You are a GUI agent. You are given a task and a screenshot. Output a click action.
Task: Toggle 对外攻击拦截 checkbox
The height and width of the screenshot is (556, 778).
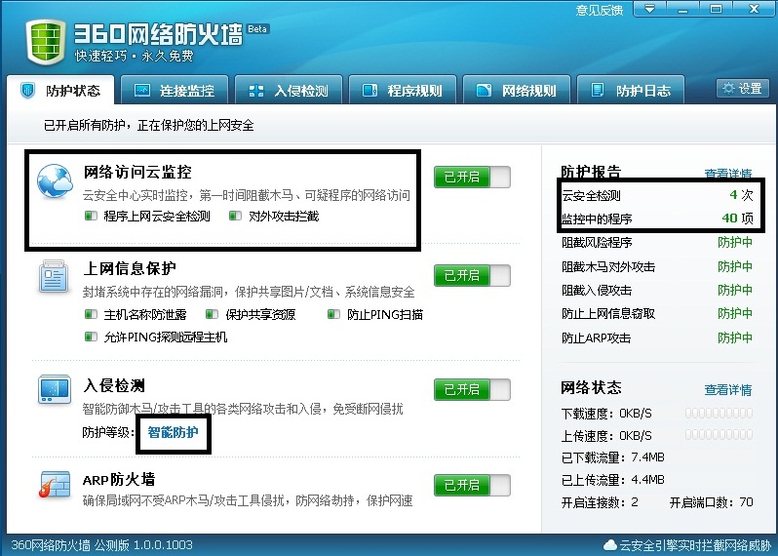click(235, 216)
